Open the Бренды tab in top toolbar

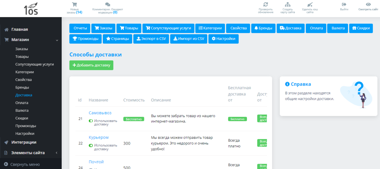[x=263, y=28]
